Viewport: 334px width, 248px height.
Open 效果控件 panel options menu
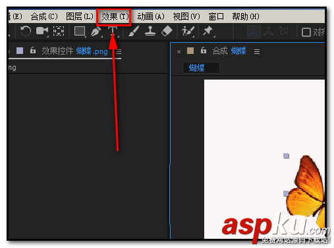(119, 52)
